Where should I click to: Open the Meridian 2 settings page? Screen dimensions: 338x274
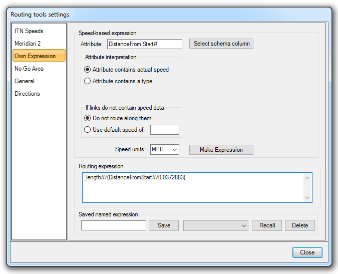[x=28, y=44]
